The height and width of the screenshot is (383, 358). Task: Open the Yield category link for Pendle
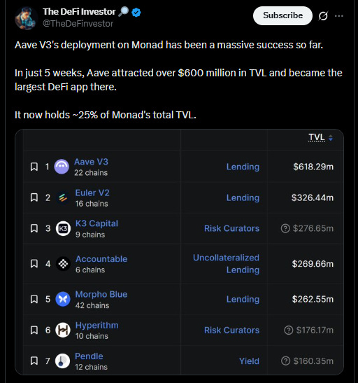[249, 361]
